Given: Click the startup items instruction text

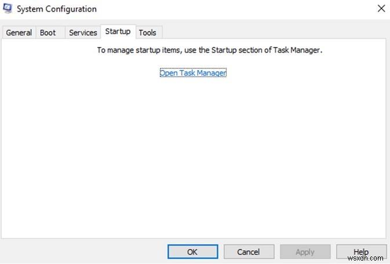Looking at the screenshot, I should 209,50.
